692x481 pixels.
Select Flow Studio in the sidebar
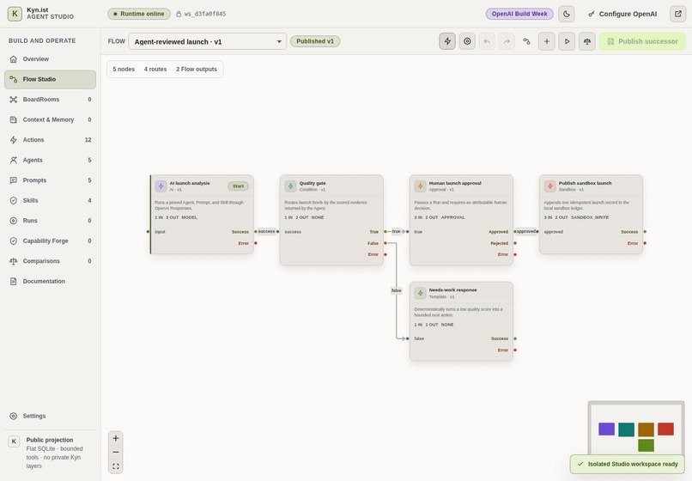[50, 79]
